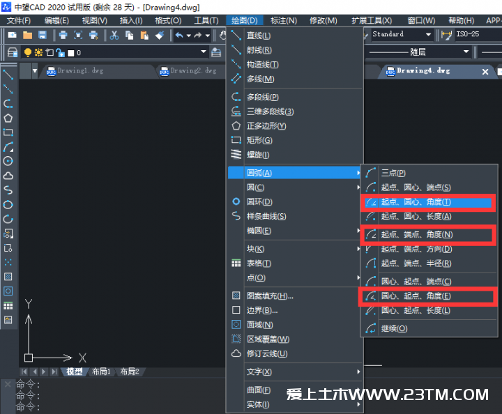The width and height of the screenshot is (502, 414).
Task: Select the Region tool in left toolbar
Action: [x=8, y=291]
